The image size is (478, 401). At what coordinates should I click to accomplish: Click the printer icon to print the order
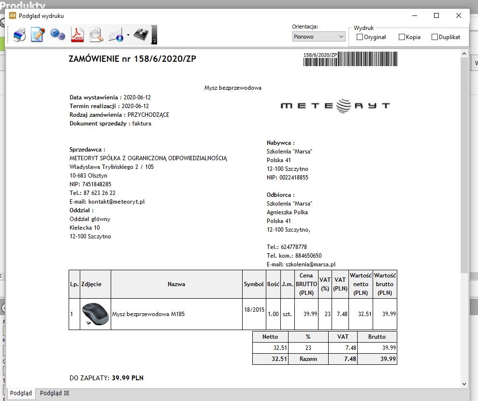click(x=19, y=35)
